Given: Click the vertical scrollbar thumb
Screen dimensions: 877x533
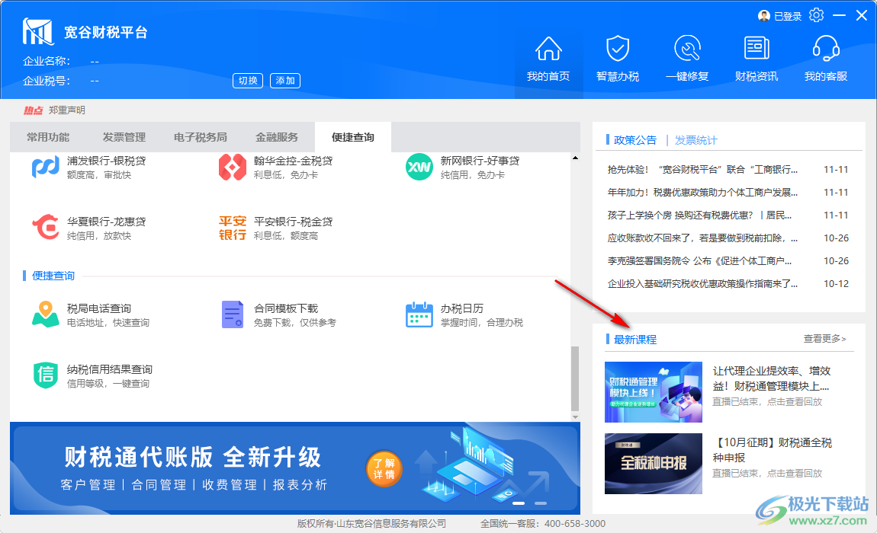Looking at the screenshot, I should (575, 378).
